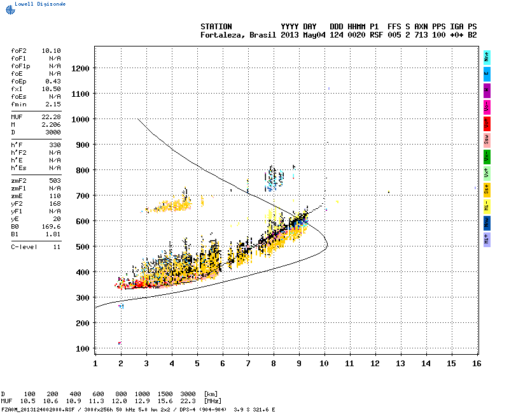Click the IGA value +0+

coord(456,35)
